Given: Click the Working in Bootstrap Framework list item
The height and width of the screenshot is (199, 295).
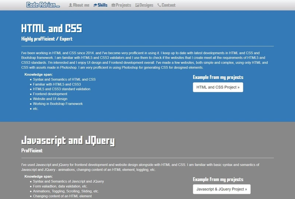Looking at the screenshot, I should pyautogui.click(x=58, y=104).
